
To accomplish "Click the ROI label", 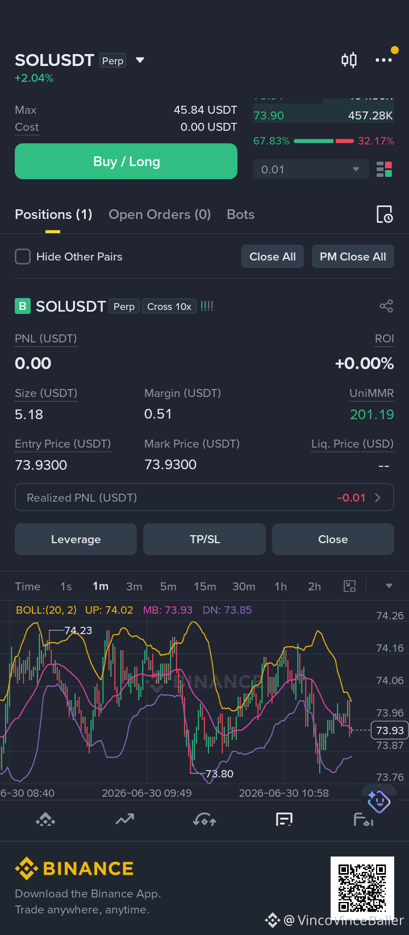I will (x=385, y=338).
